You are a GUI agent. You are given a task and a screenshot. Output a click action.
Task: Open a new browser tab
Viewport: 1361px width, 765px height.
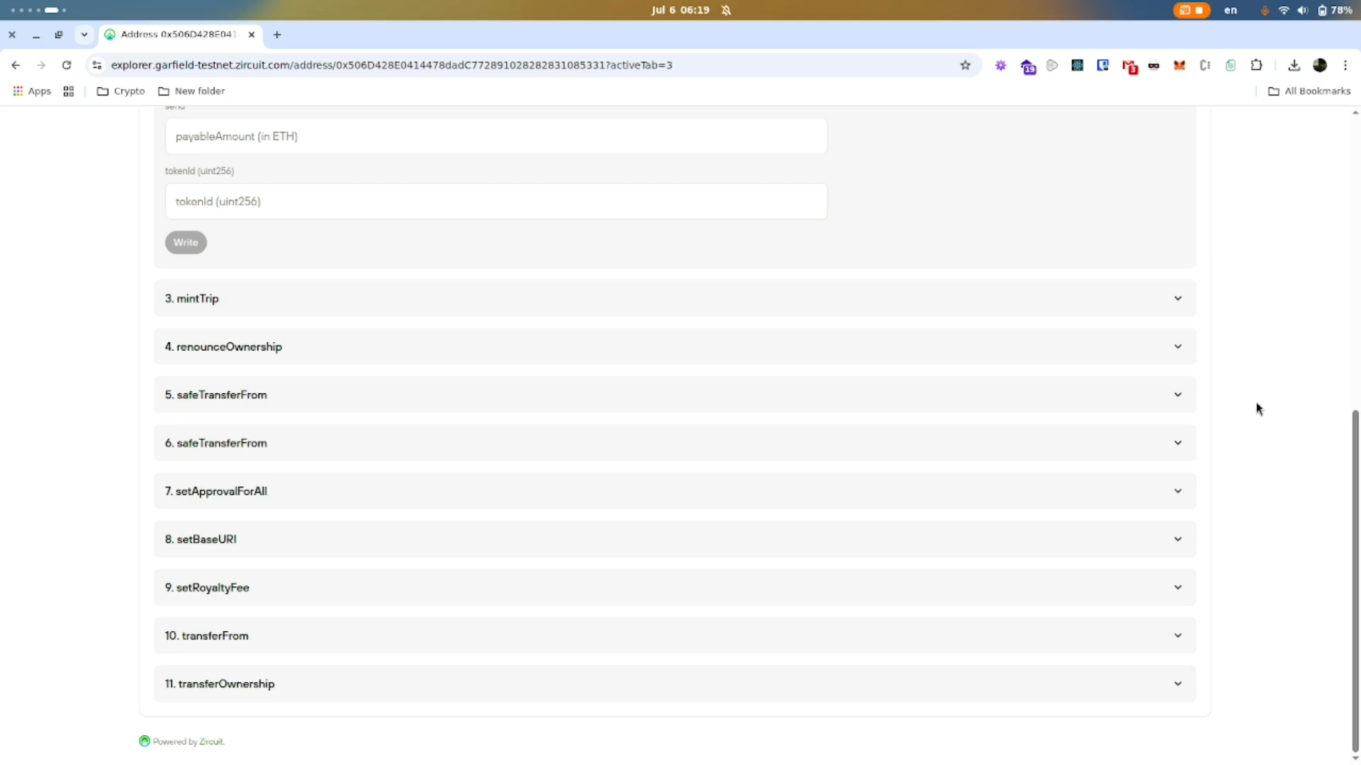tap(277, 35)
